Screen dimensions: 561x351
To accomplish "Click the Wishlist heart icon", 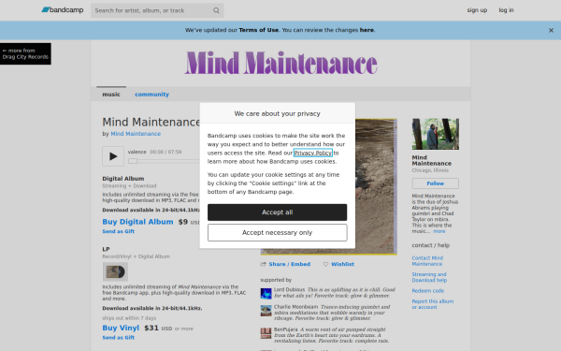I will 325,264.
